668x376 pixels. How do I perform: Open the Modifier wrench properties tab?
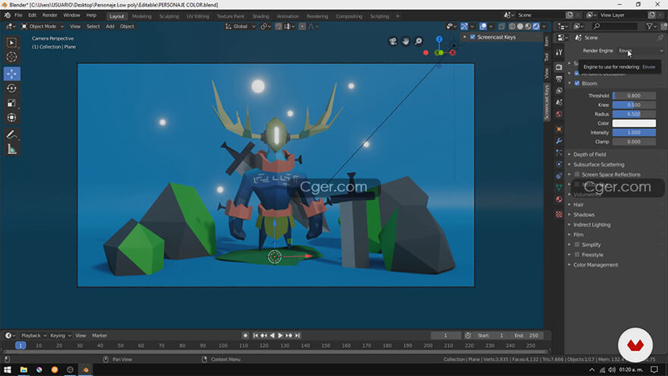(x=559, y=141)
